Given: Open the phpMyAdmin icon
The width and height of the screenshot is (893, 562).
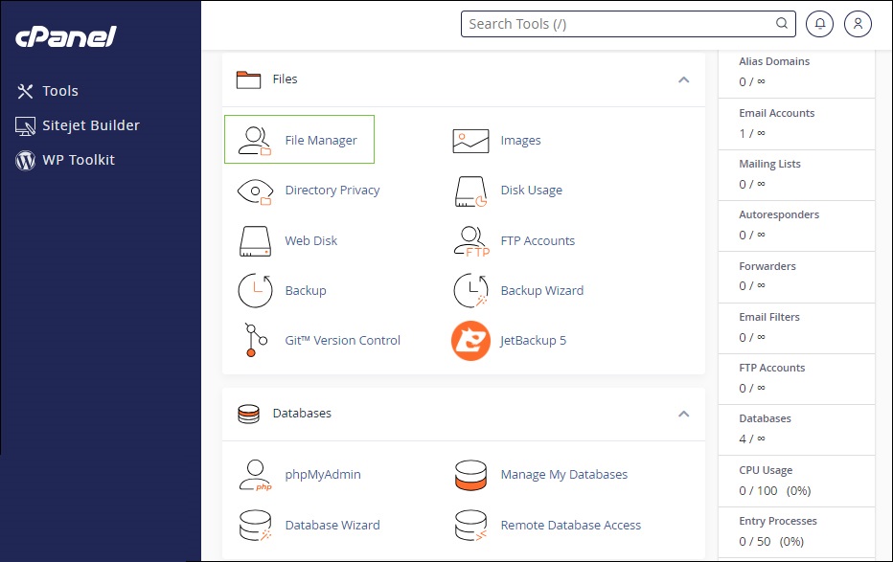Looking at the screenshot, I should [255, 475].
